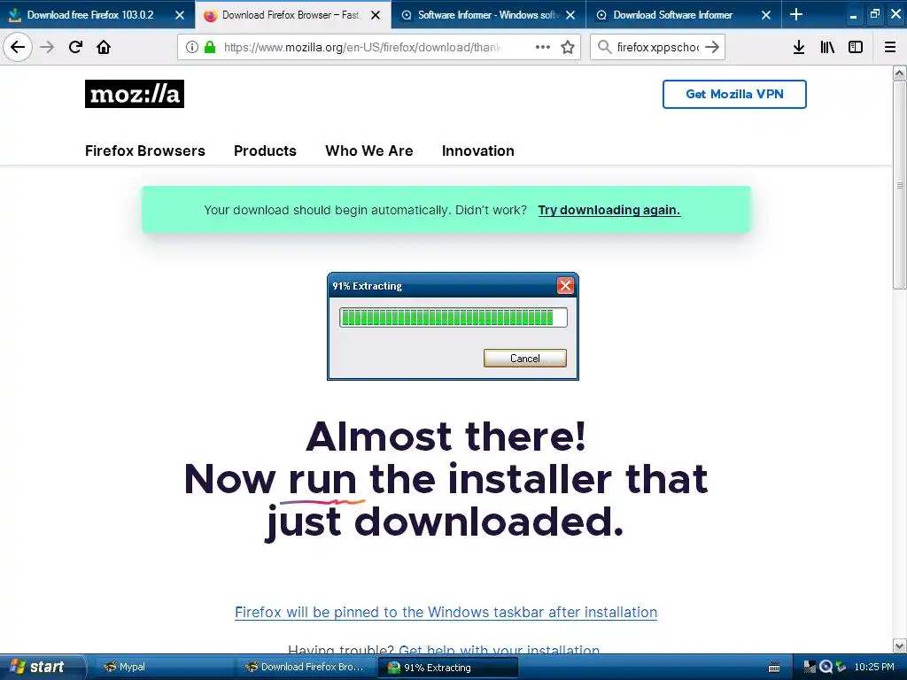This screenshot has height=680, width=907.
Task: Select 91% Extracting taskbar button
Action: click(447, 668)
